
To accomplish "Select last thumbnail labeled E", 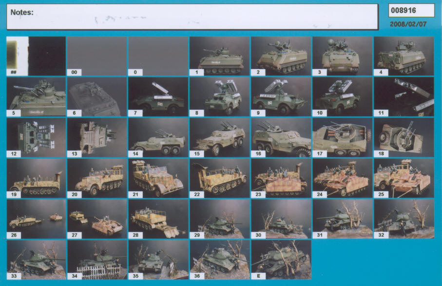I will [x=281, y=260].
